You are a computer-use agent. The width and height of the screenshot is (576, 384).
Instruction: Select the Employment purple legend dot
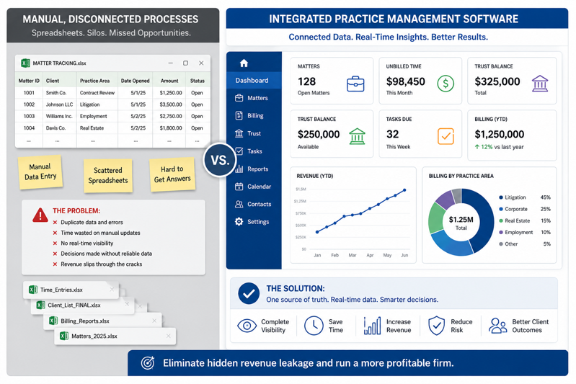pyautogui.click(x=501, y=233)
